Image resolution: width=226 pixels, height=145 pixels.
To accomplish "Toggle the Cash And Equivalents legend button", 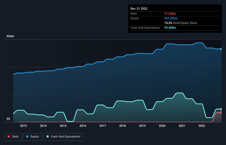I will (63, 137).
